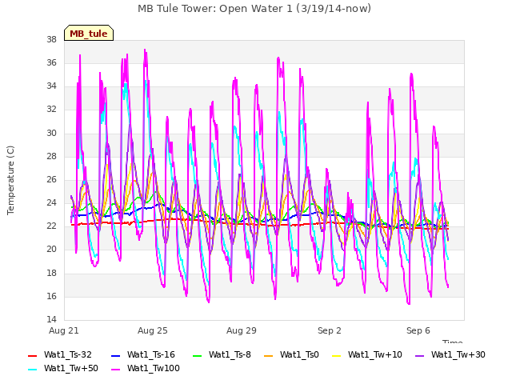Viewport: 512px width, 384px height.
Task: Select the Wat1_Ts-16 legend label
Action: point(151,354)
